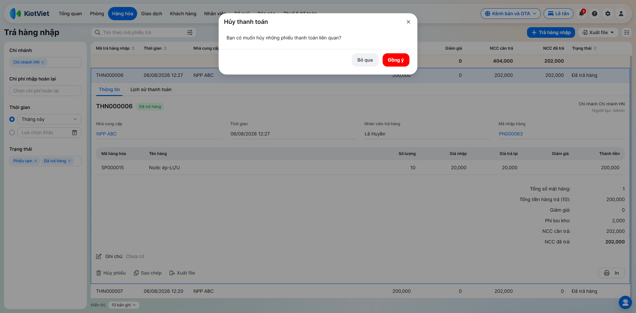
Task: Click the calendar icon in Lựa chọn khác
Action: (x=75, y=132)
